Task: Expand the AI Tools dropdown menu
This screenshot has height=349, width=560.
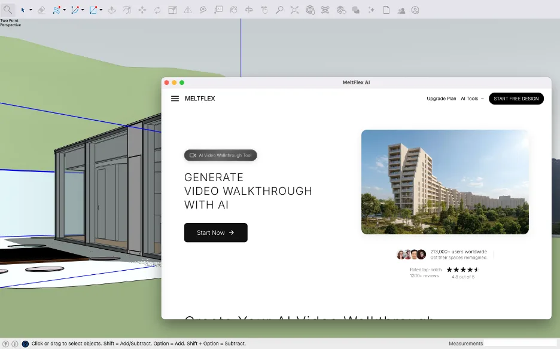Action: (x=472, y=99)
